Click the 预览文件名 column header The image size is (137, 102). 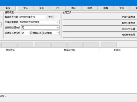70,50
